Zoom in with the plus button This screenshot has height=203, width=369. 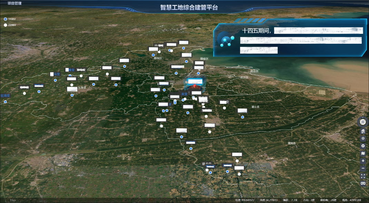[363, 161]
